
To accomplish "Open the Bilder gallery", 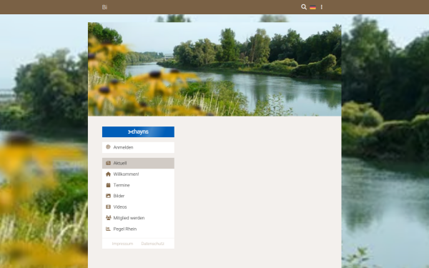I will (138, 196).
